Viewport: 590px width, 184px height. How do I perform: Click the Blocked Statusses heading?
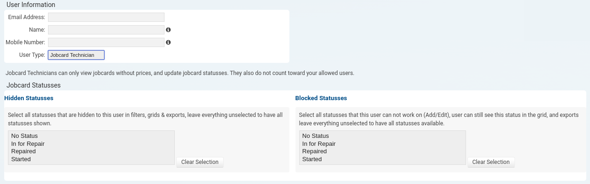[x=321, y=98]
